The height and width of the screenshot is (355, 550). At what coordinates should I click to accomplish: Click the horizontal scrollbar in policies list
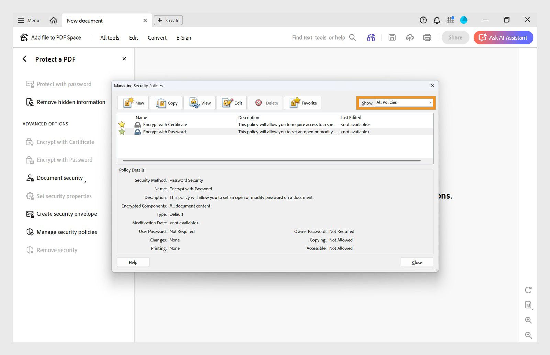coord(272,160)
